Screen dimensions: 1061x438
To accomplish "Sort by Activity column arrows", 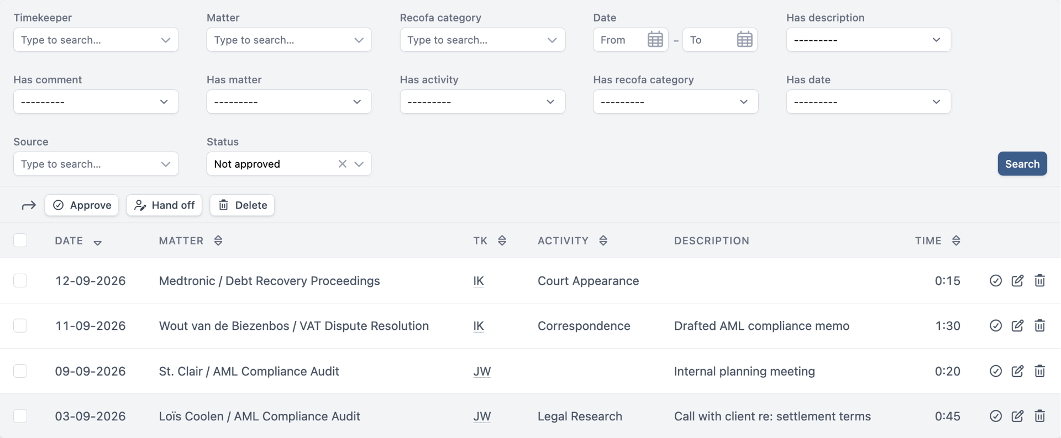I will (x=603, y=241).
